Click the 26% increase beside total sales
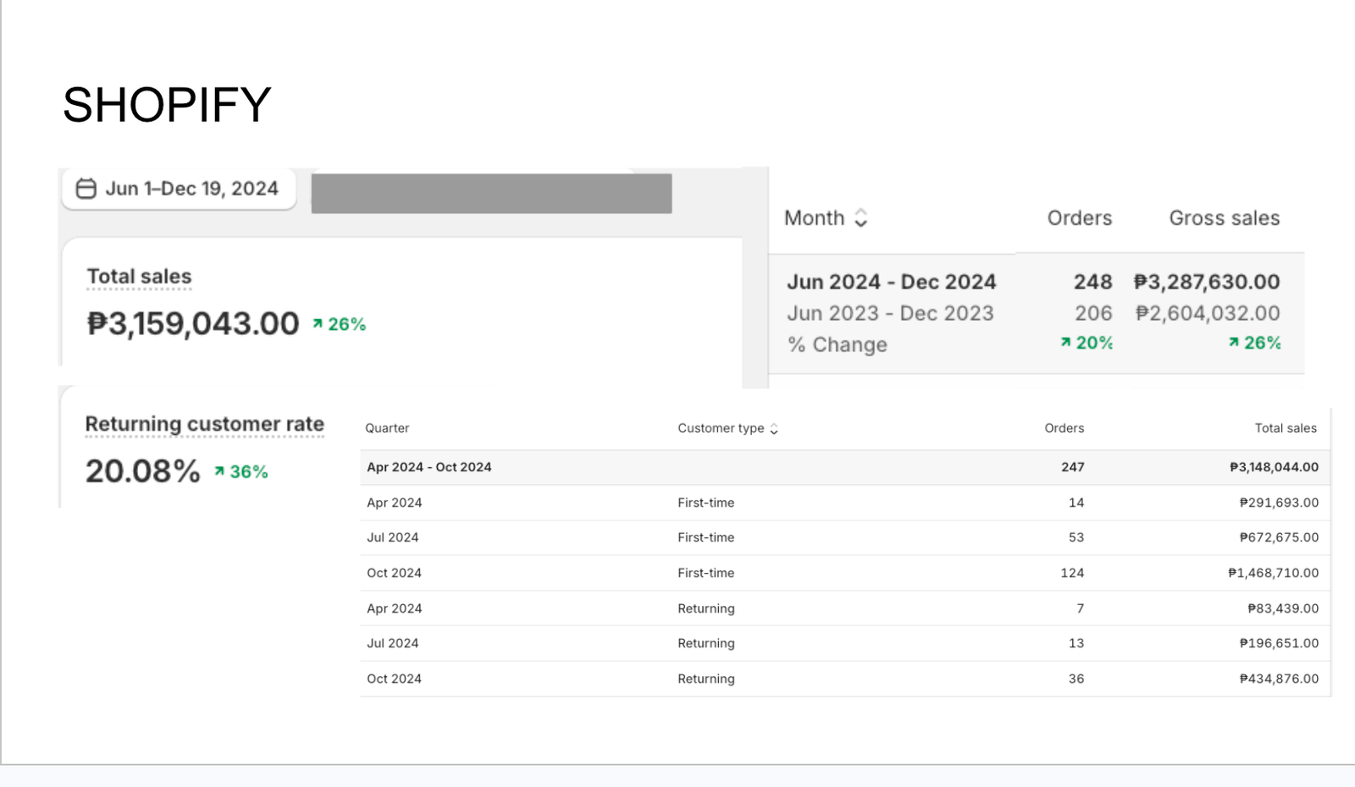 click(x=339, y=324)
